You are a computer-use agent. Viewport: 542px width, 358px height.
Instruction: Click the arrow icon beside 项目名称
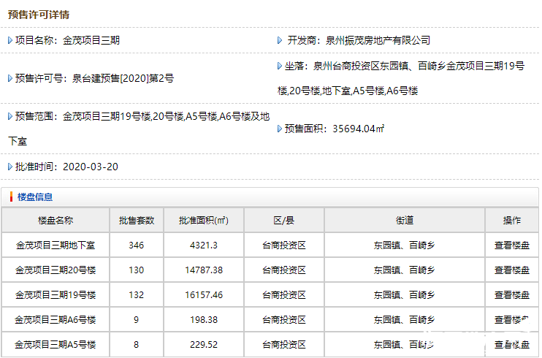point(10,40)
